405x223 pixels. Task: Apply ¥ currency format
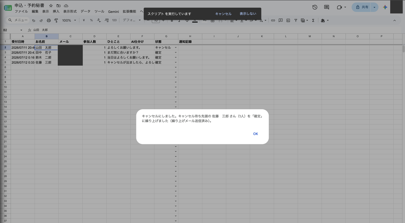point(84,21)
